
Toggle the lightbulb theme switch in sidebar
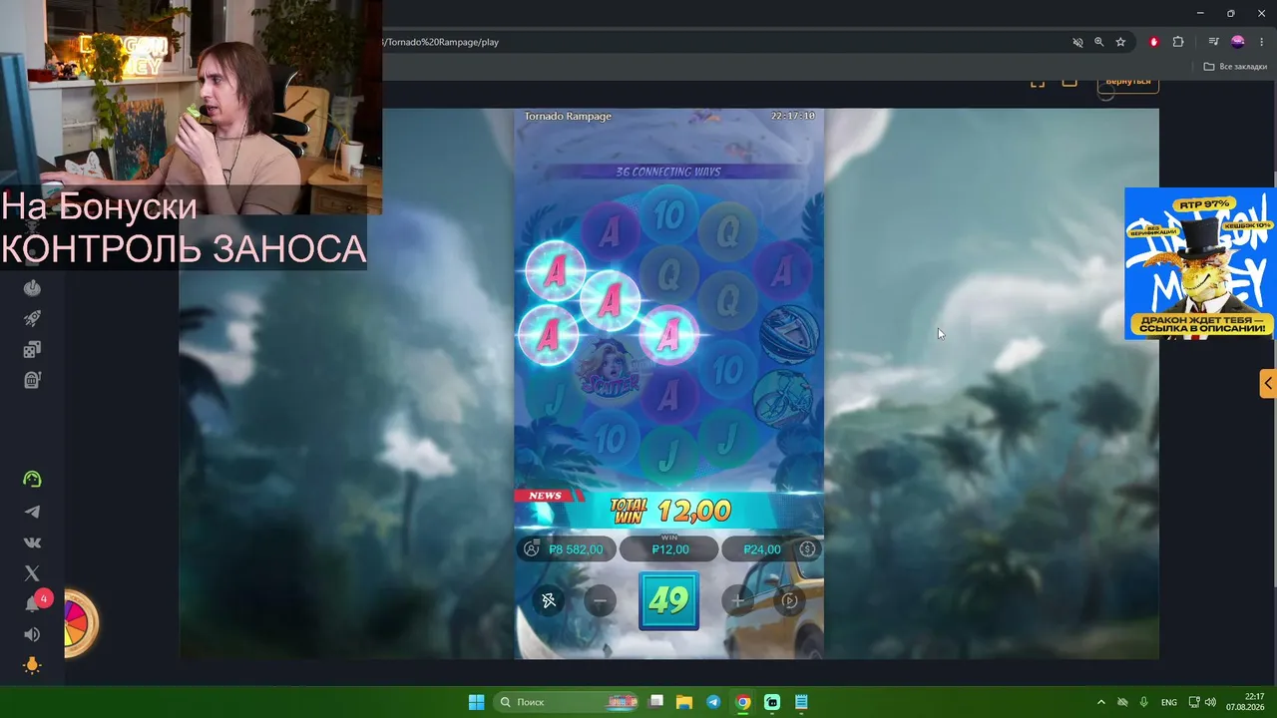(x=32, y=666)
